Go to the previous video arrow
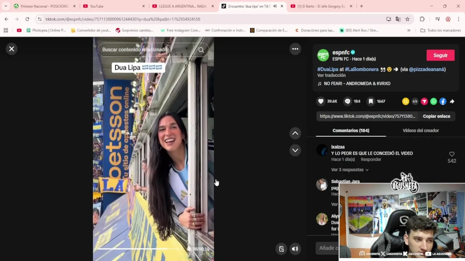This screenshot has height=261, width=465. 295,133
